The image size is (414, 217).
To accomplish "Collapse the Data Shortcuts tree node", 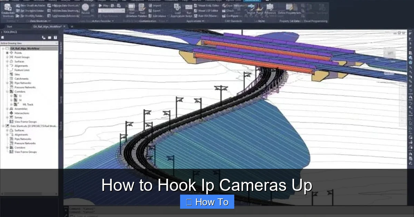I will [x=3, y=126].
